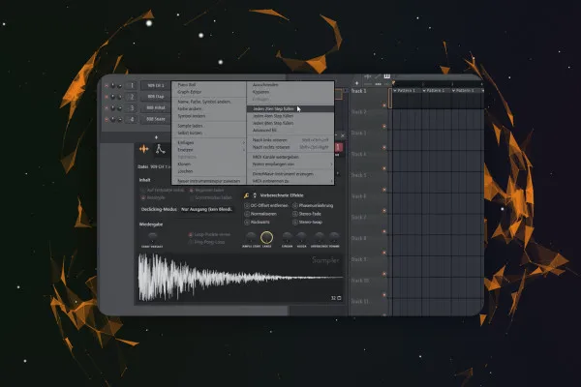Select the 808 Snare channel button
The width and height of the screenshot is (581, 387).
156,119
